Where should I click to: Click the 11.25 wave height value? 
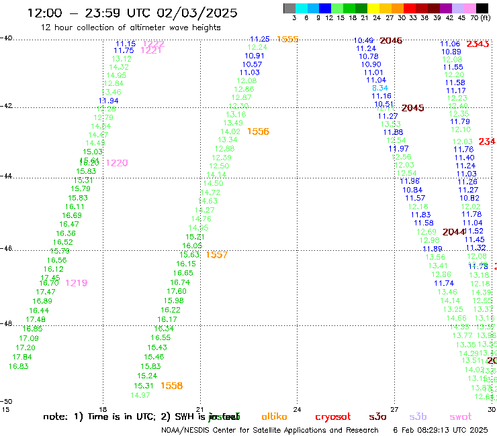click(x=260, y=39)
